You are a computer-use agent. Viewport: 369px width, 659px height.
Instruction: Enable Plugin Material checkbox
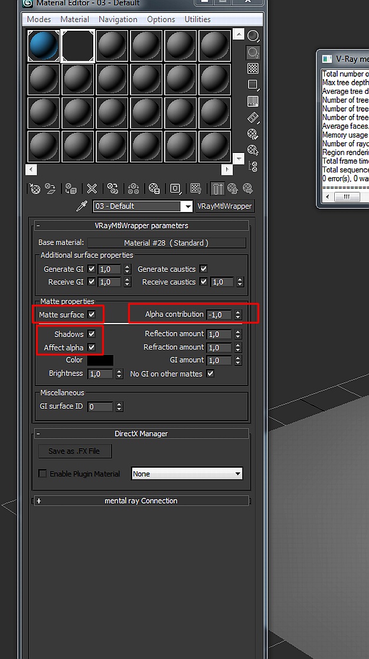(x=43, y=474)
